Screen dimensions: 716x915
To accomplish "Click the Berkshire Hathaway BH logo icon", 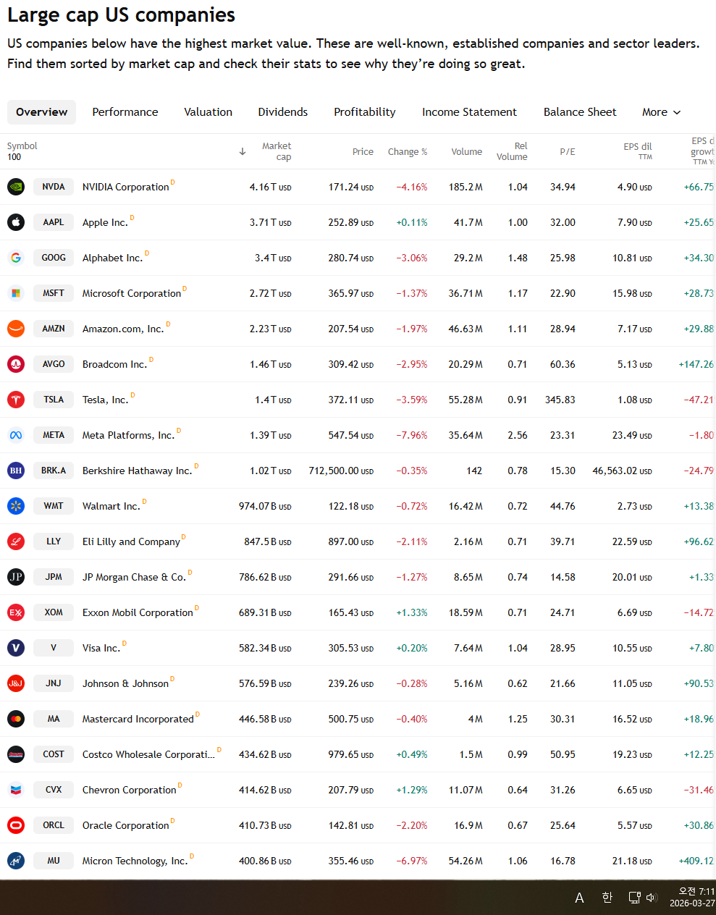I will tap(16, 471).
